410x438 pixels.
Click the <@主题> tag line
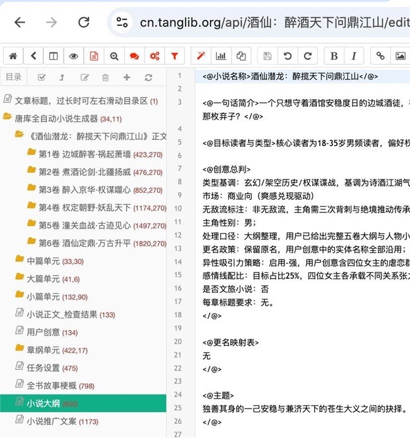tap(218, 396)
